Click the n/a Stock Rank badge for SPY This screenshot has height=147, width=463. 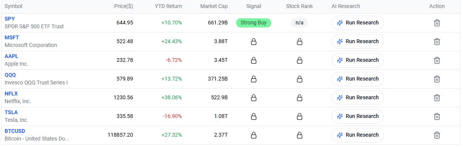pos(300,23)
